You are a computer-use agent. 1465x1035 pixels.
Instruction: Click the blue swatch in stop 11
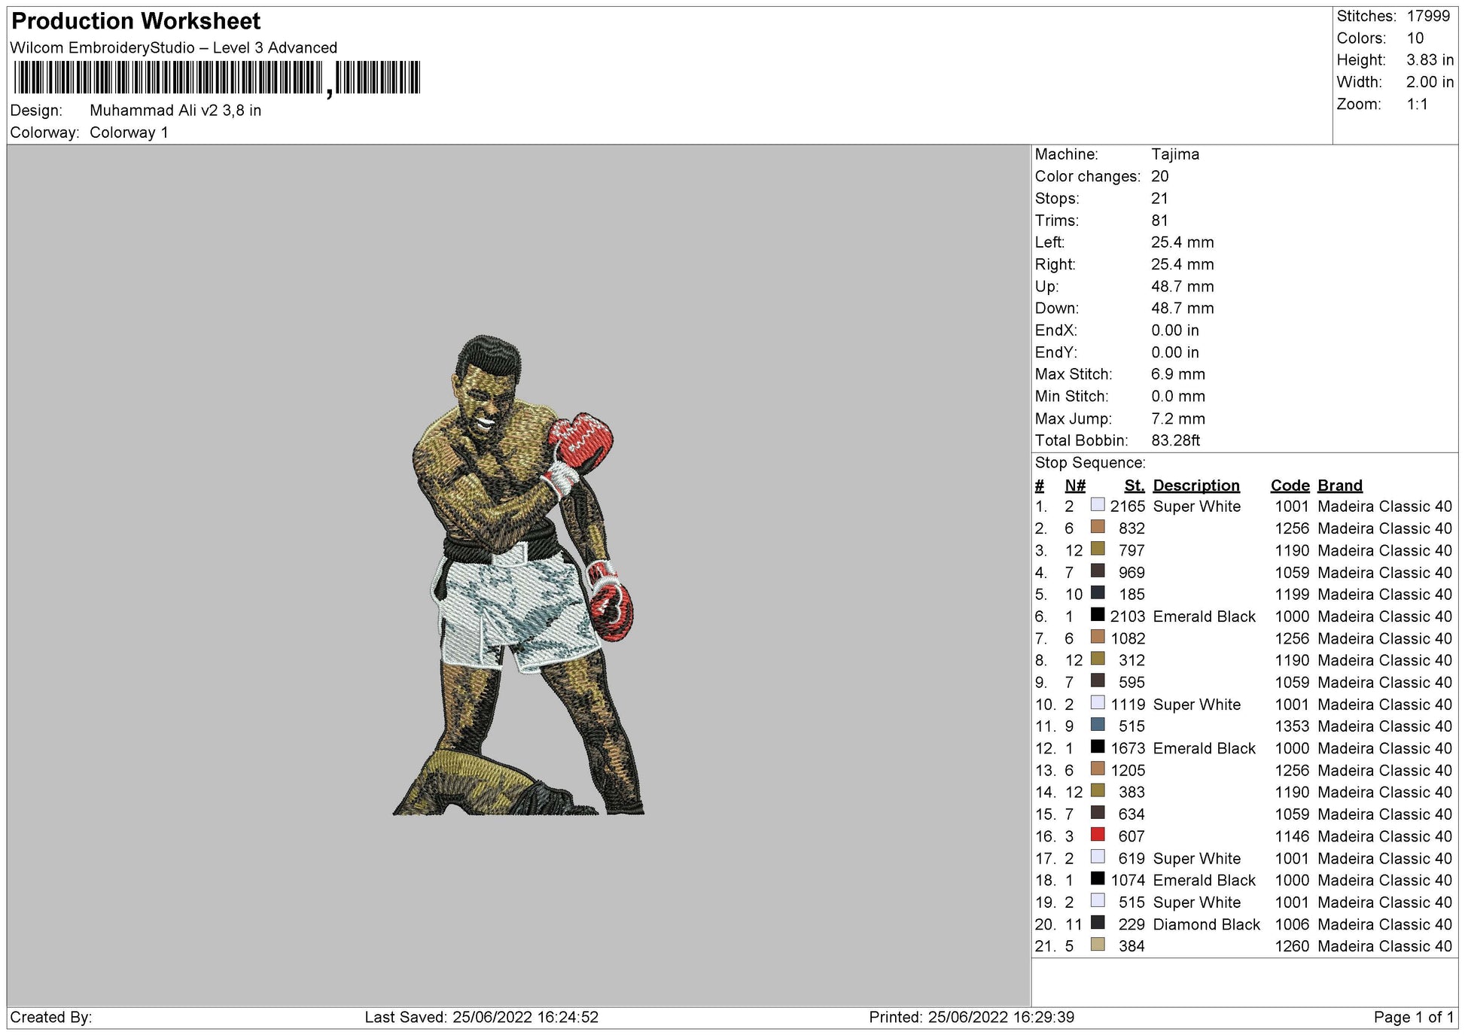tap(1098, 725)
